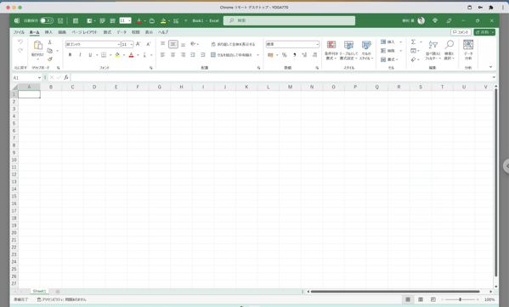
Task: Click the Comments button
Action: point(461,32)
